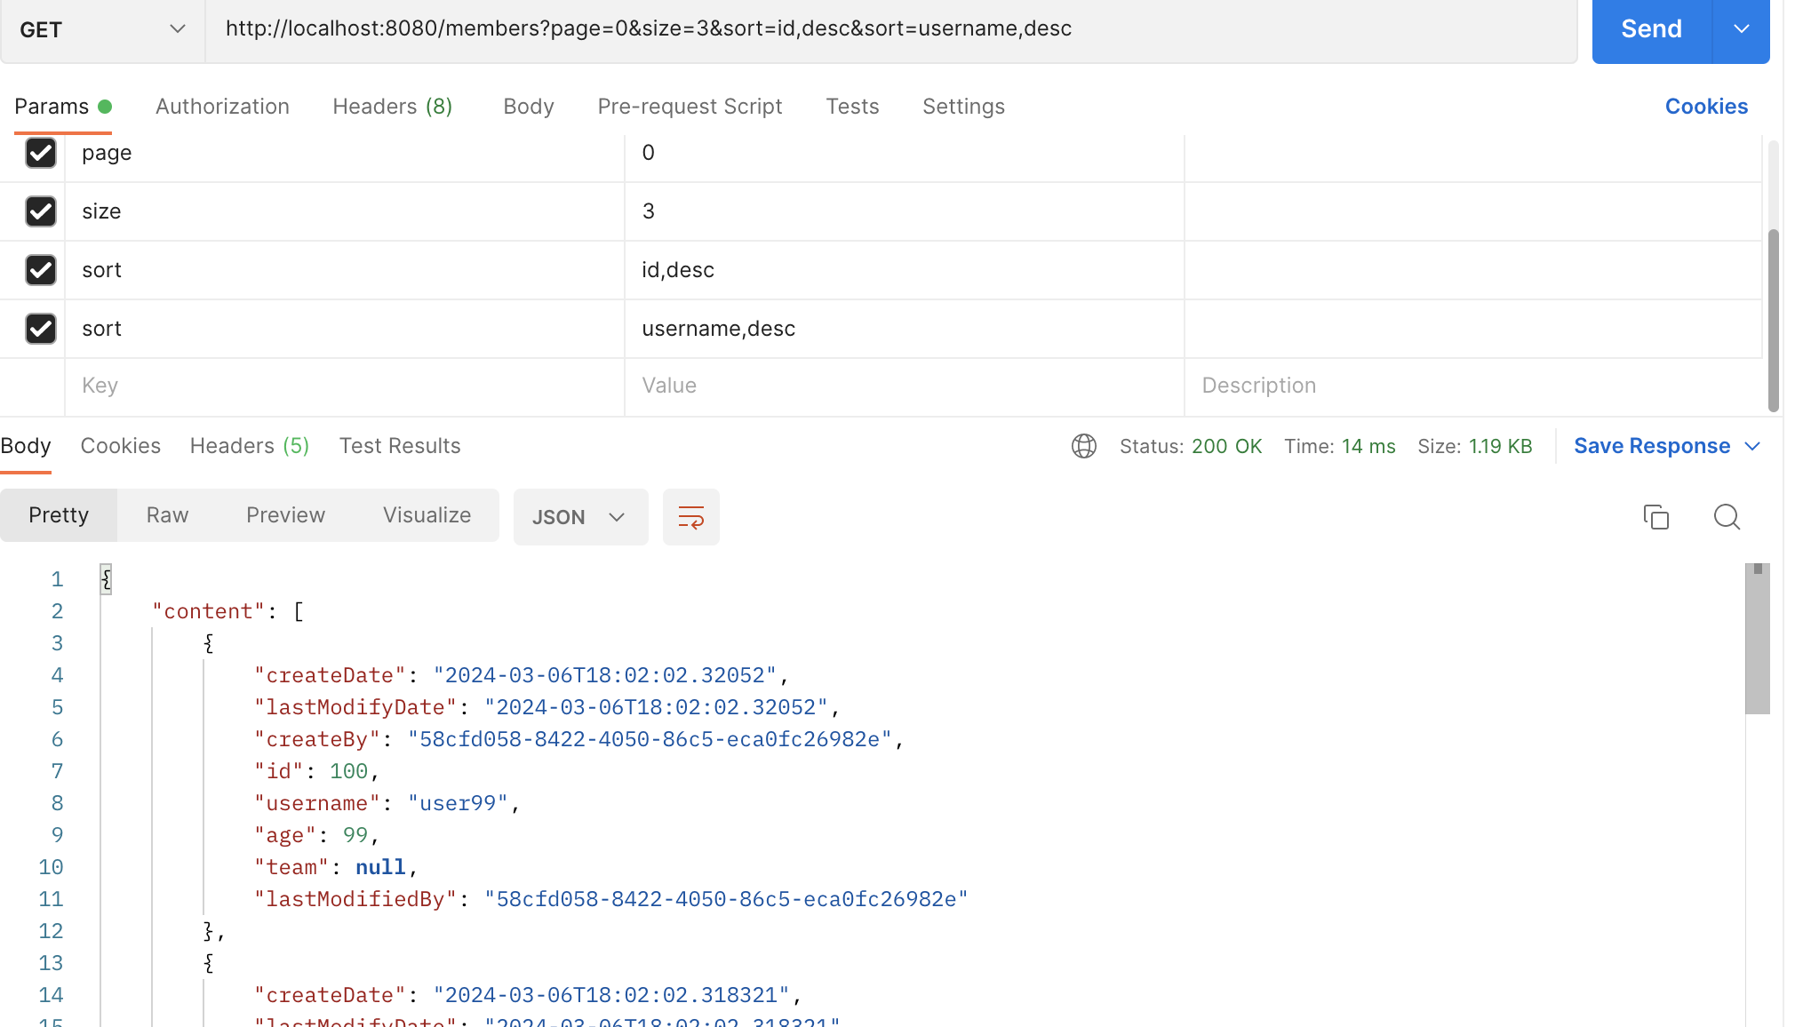Toggle the word wrap icon
The image size is (1811, 1027).
click(690, 517)
